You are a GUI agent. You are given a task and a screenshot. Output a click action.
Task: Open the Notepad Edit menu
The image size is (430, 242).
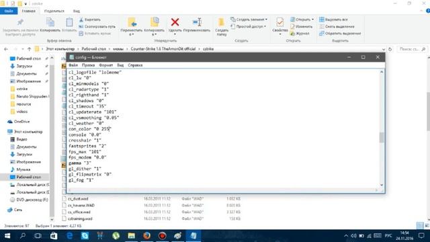tap(88, 65)
